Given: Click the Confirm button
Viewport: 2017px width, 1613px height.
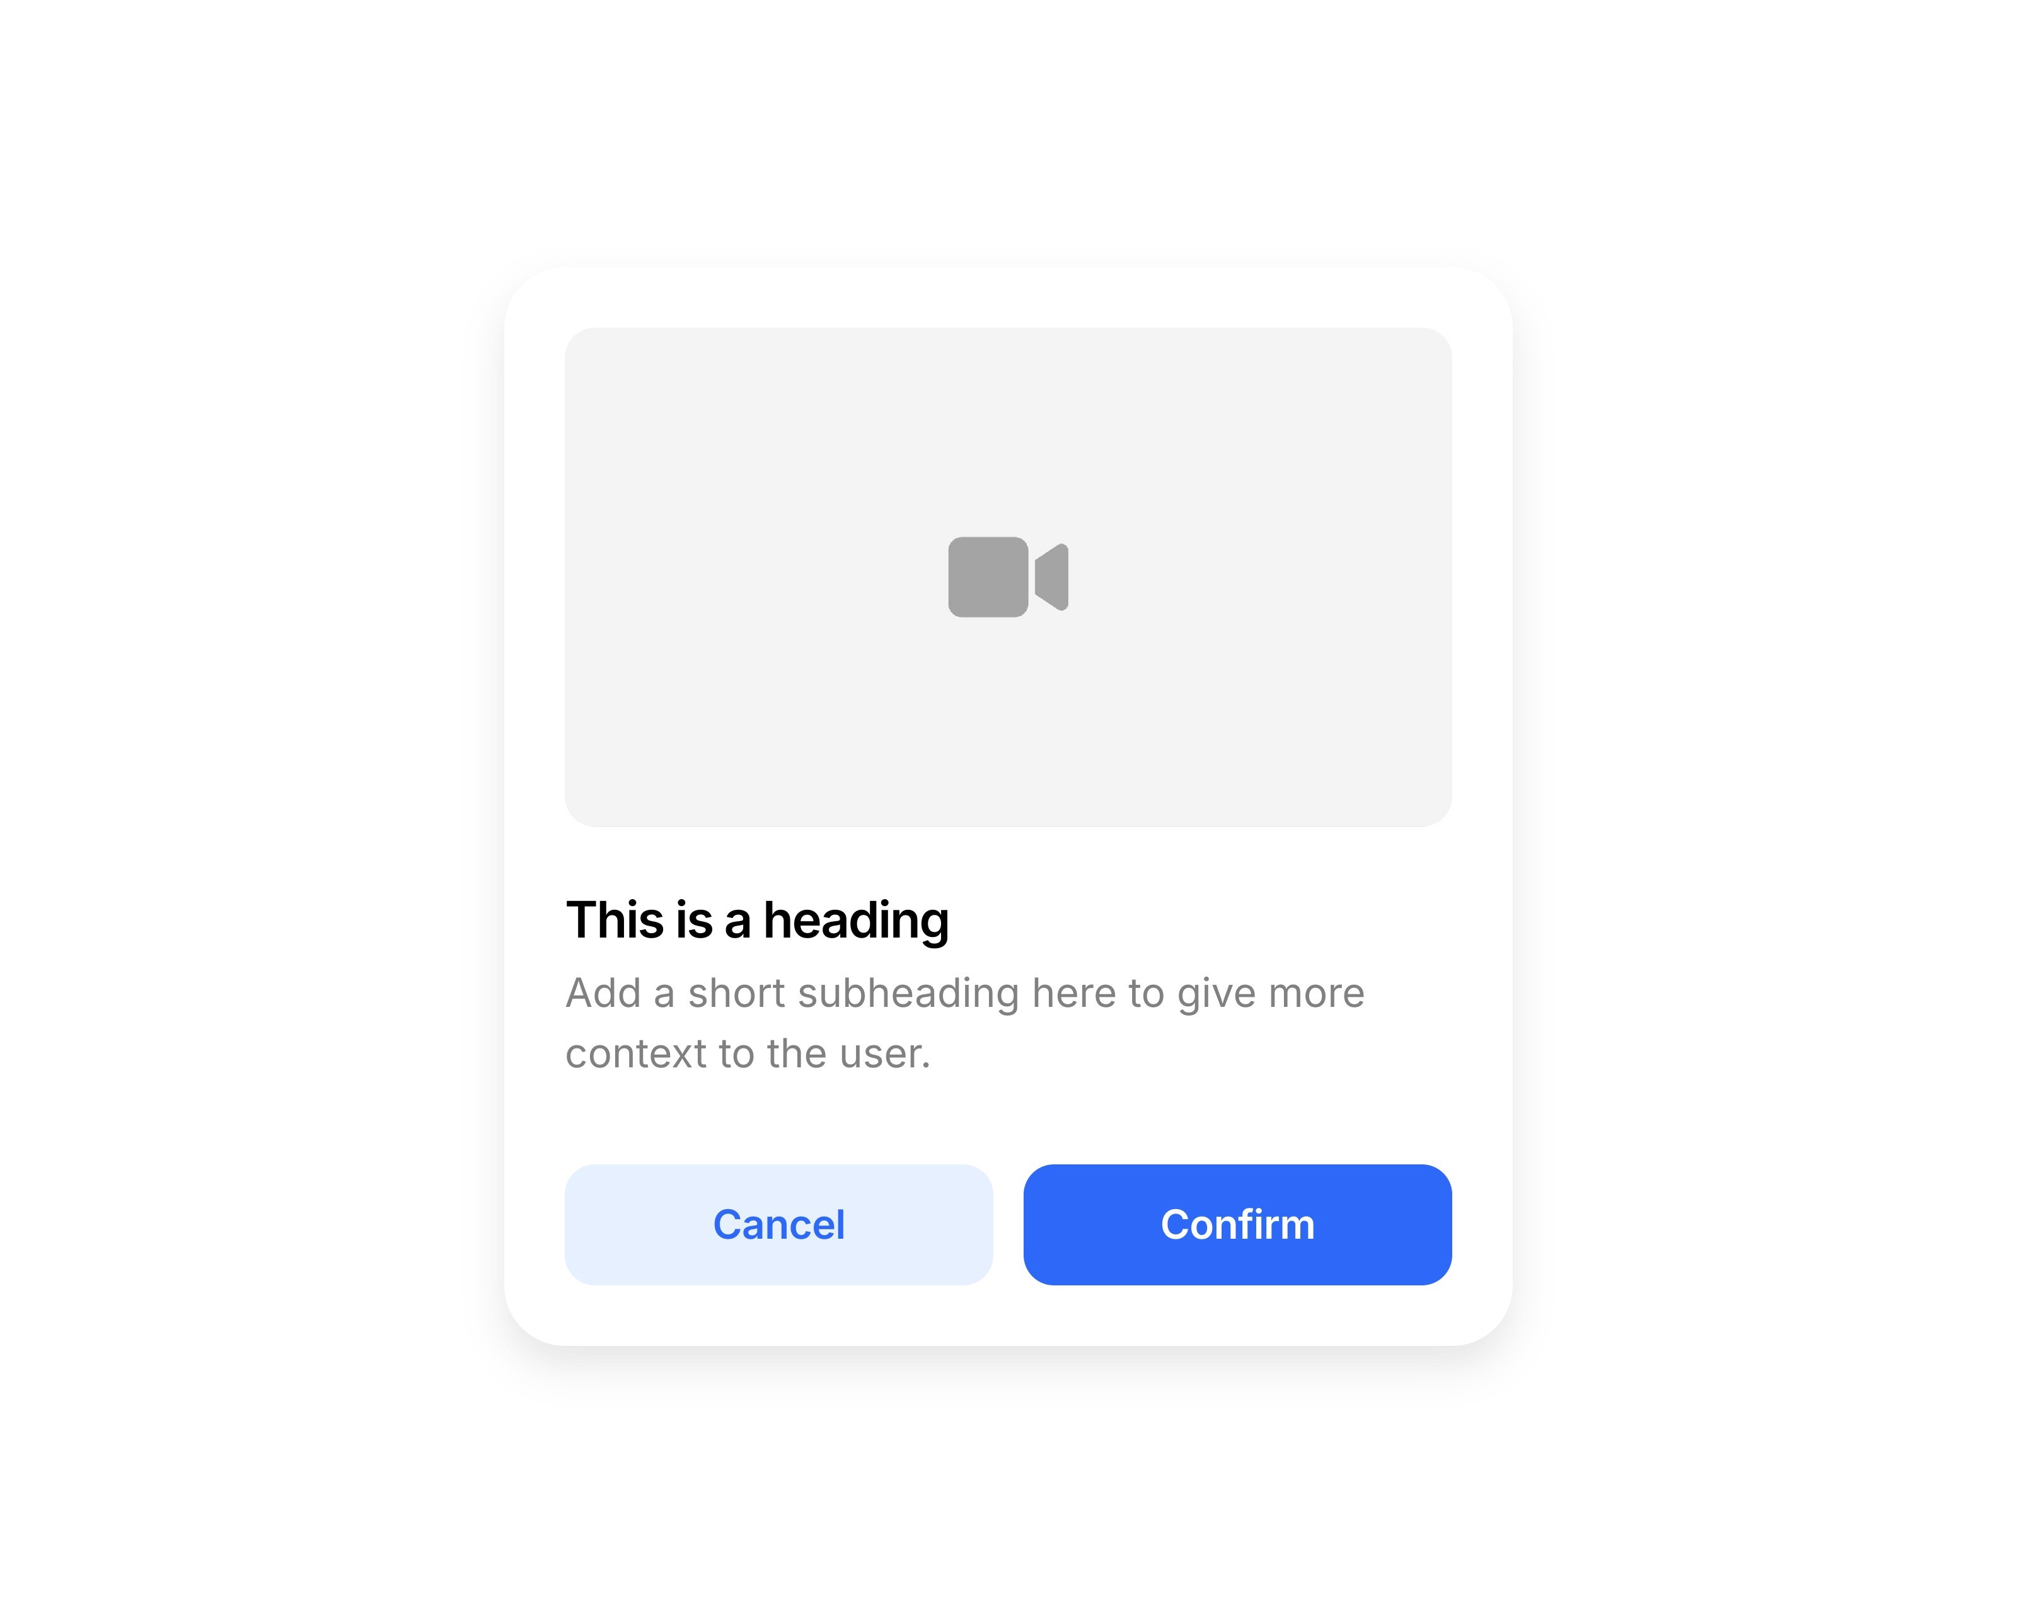Looking at the screenshot, I should tap(1237, 1224).
